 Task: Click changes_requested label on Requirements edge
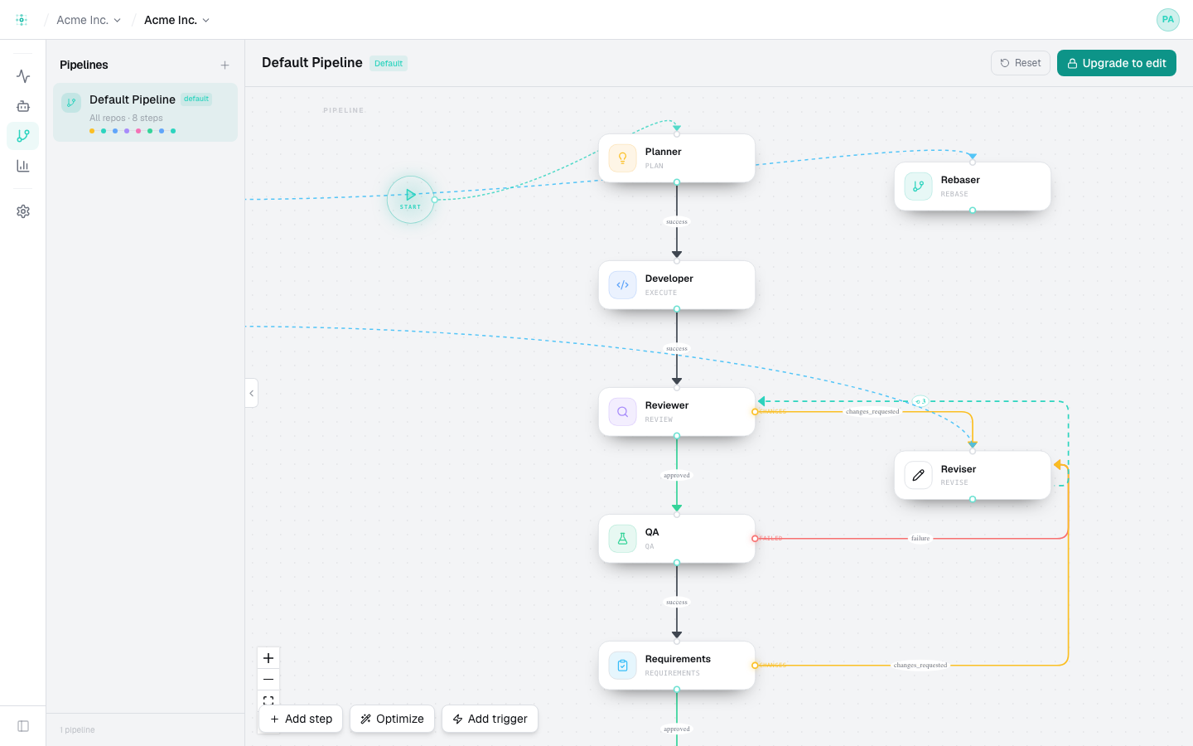[x=920, y=666]
